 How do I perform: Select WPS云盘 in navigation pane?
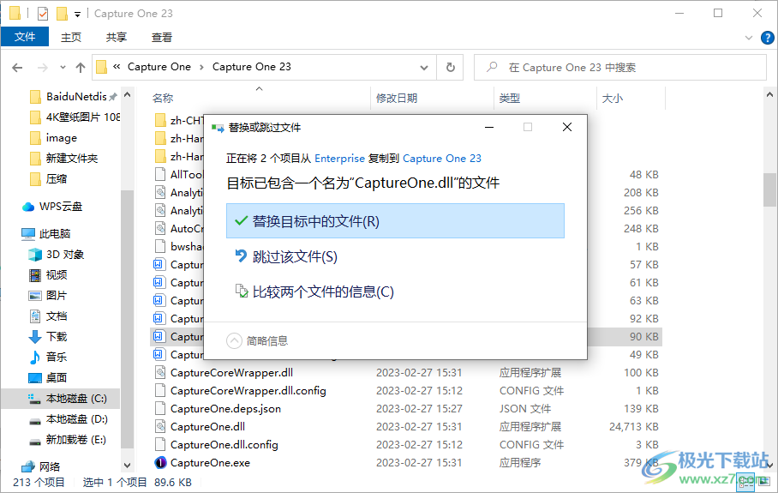point(60,207)
